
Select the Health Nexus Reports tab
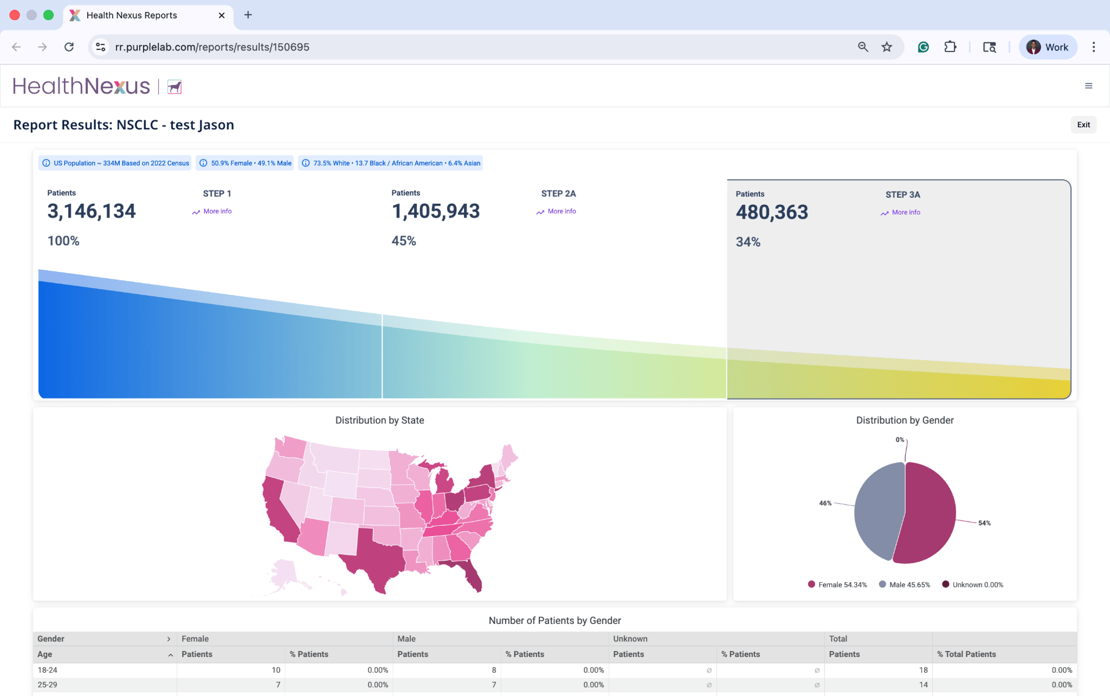point(132,16)
